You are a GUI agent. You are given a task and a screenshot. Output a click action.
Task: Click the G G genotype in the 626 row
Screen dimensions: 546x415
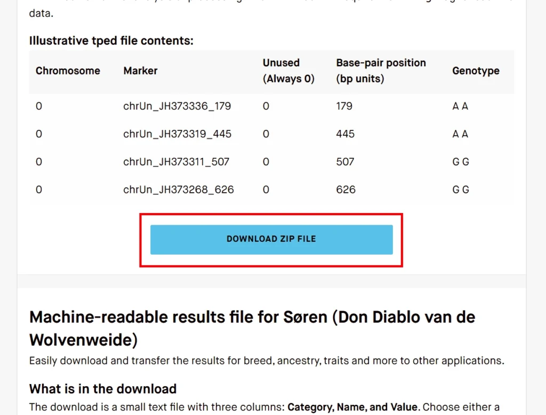point(461,190)
